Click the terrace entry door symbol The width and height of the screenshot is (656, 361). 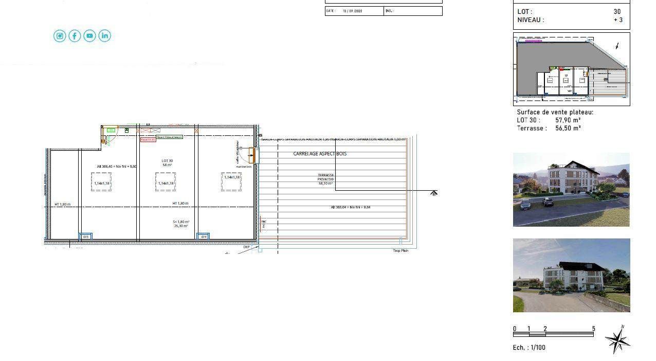[253, 155]
